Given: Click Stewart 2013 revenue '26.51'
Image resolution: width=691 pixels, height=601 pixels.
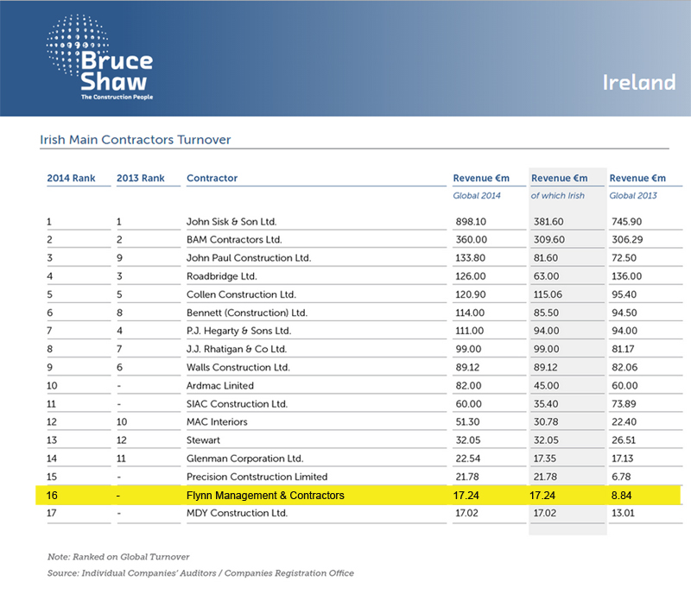Looking at the screenshot, I should pyautogui.click(x=624, y=440).
